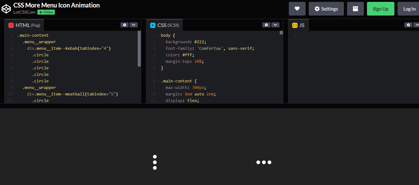Click the green Sign Up button
Viewport: 419px width, 185px height.
(x=380, y=8)
